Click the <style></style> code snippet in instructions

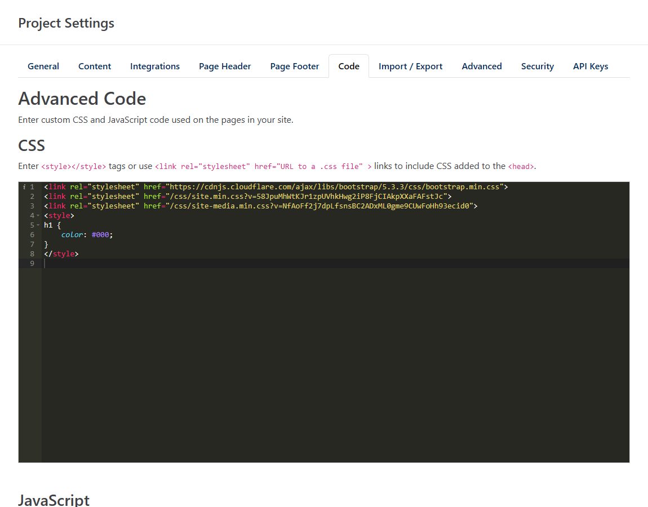(74, 167)
